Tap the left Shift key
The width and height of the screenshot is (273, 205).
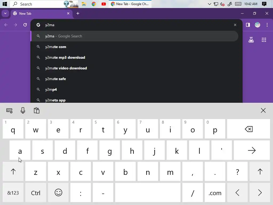click(13, 172)
